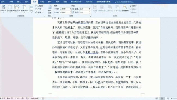This screenshot has width=177, height=100.
Task: Open the 文字方向 text direction menu
Action: [3, 8]
